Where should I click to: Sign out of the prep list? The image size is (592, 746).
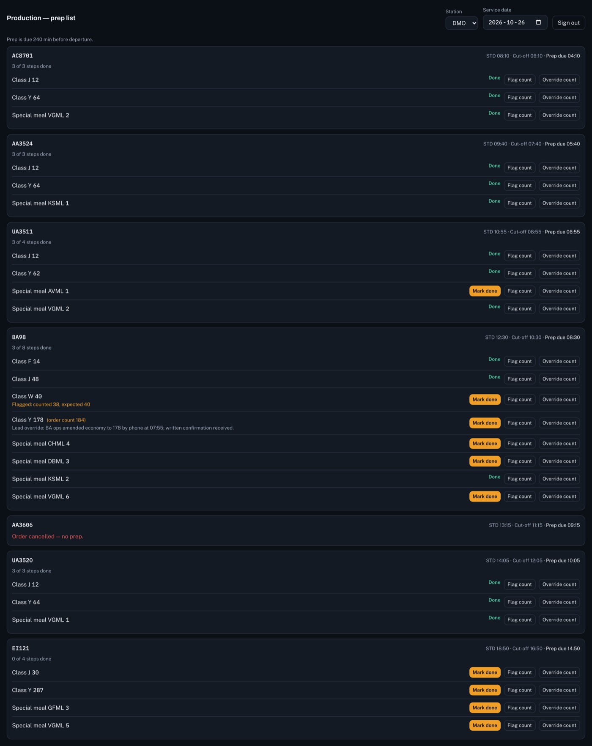(569, 23)
